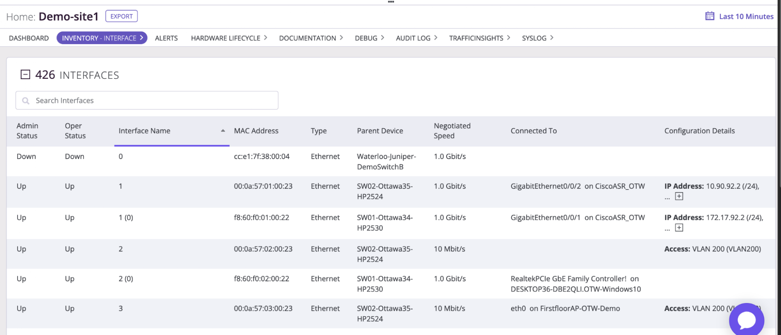Collapse the 426 Interfaces panel

25,74
